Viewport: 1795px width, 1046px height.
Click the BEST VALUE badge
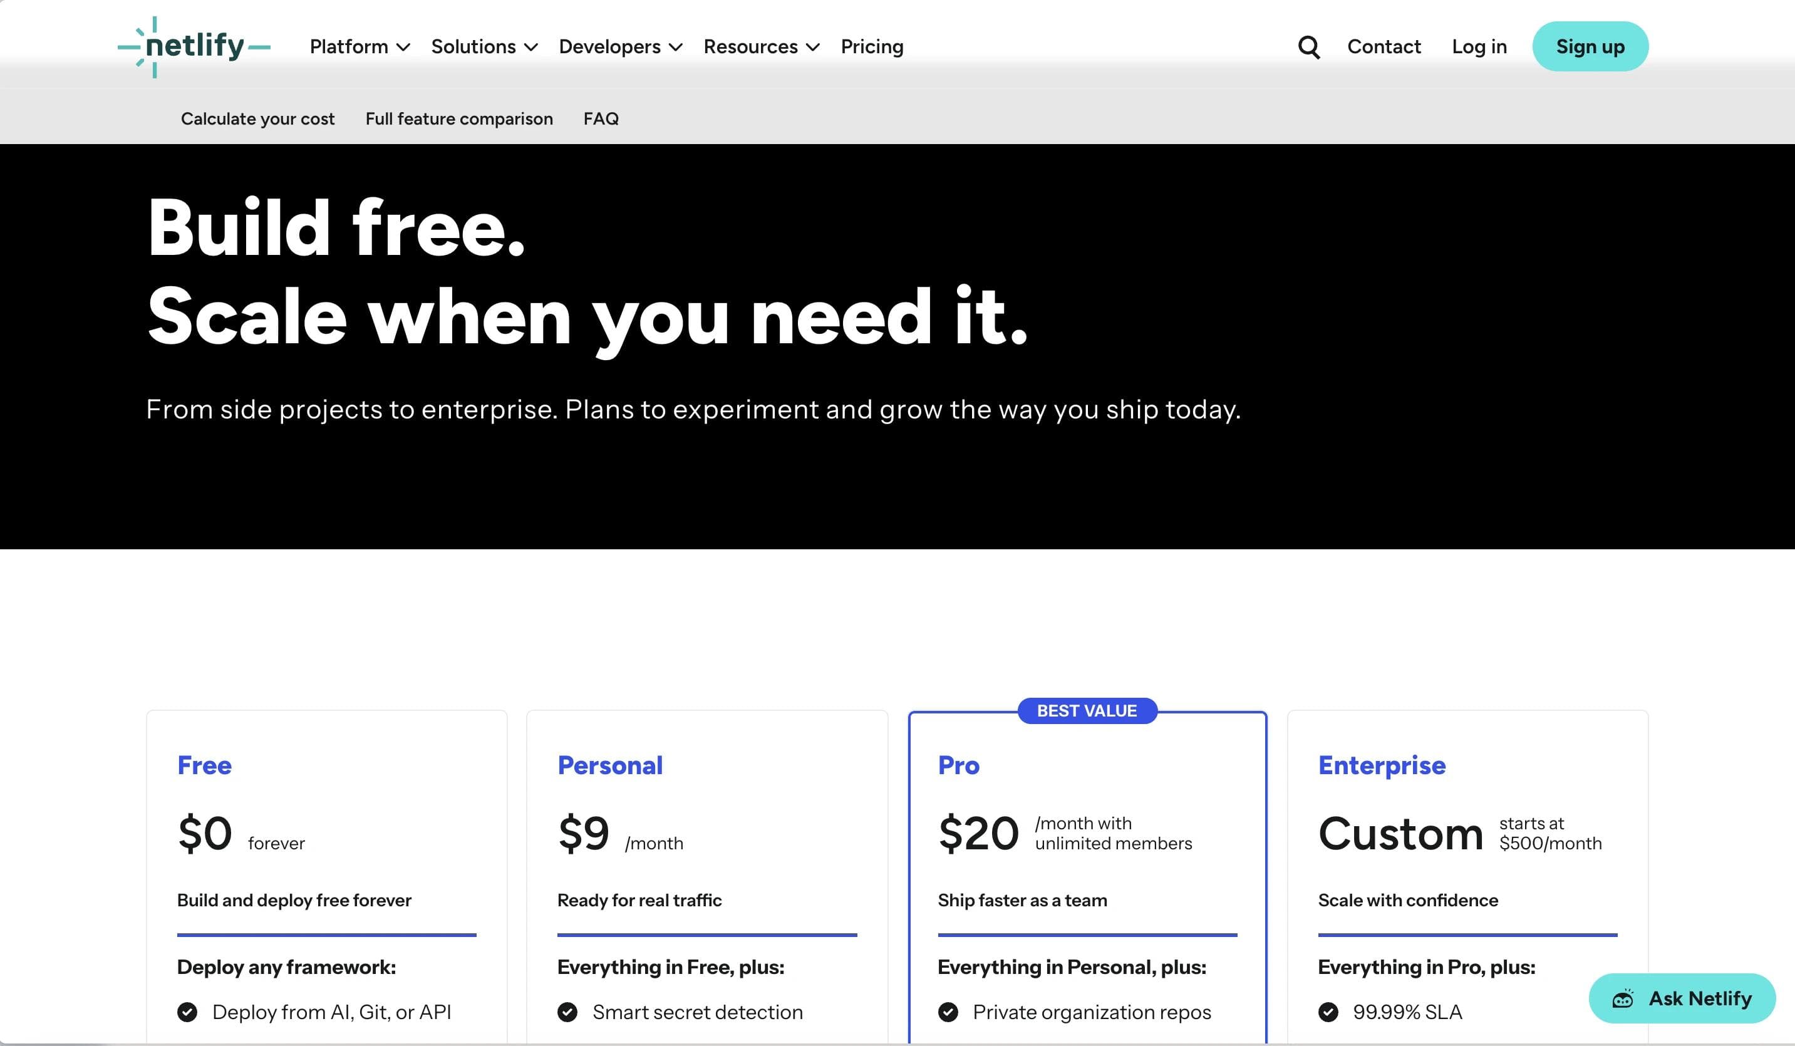pyautogui.click(x=1087, y=710)
